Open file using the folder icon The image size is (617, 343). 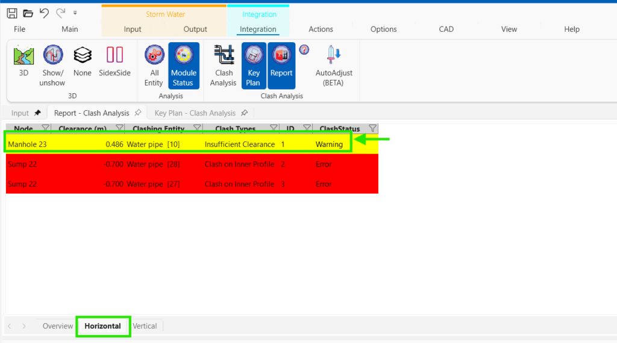[x=28, y=13]
